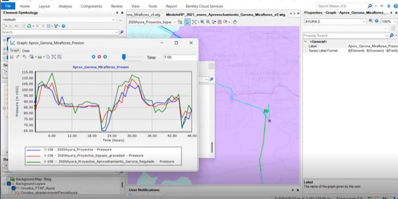Click the File button in the ribbon
The image size is (398, 199).
[x=8, y=6]
